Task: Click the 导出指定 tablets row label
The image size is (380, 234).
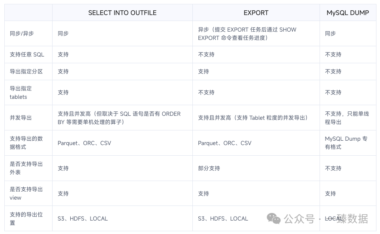Action: 21,92
